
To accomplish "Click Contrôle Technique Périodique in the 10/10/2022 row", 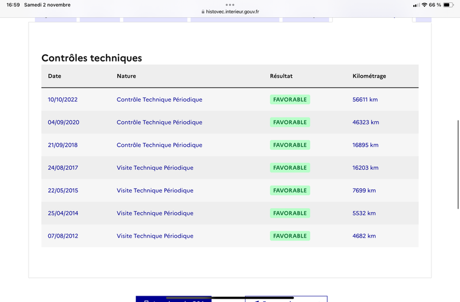I will (159, 100).
